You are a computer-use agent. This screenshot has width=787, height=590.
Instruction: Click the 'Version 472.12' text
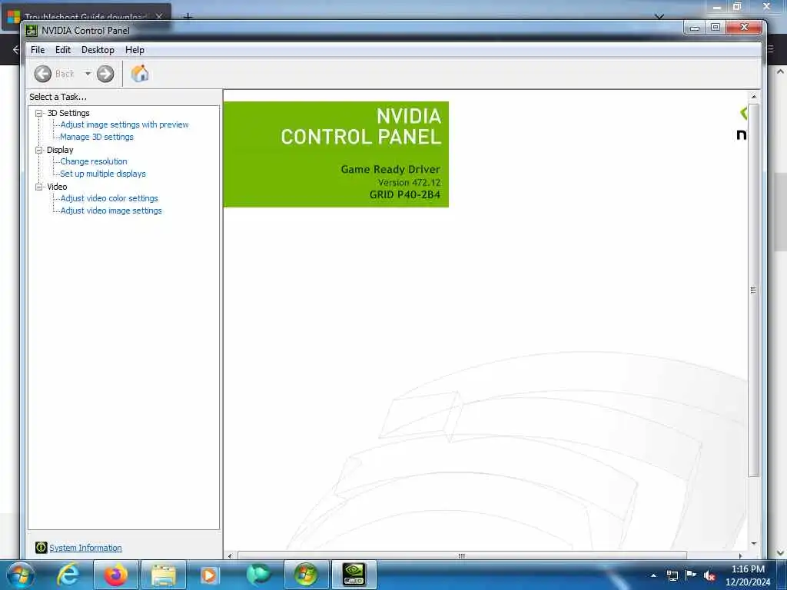409,183
